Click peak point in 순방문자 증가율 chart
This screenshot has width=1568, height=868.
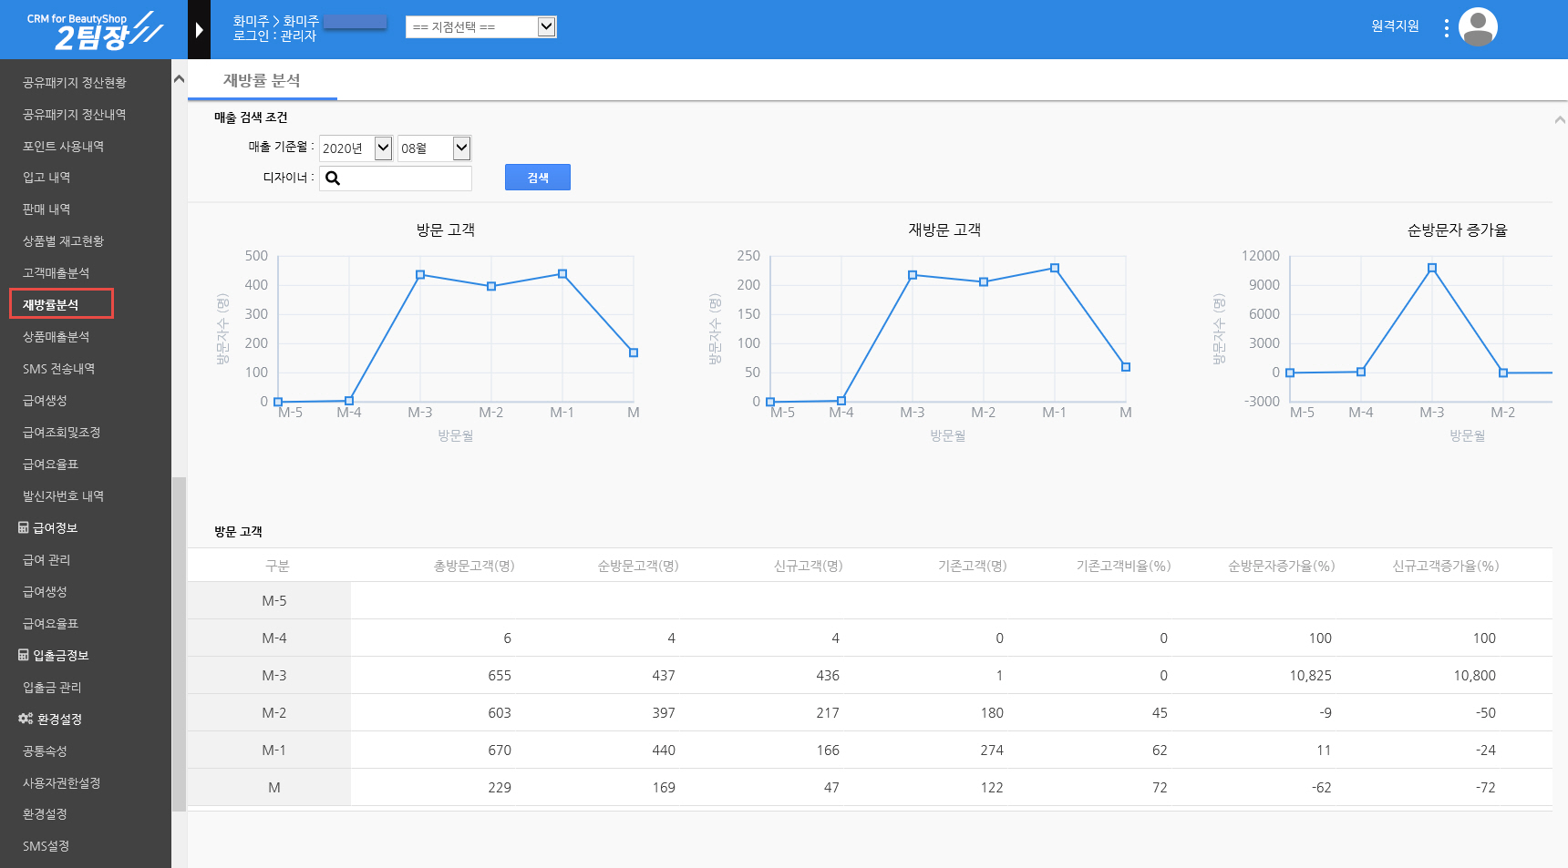tap(1432, 268)
